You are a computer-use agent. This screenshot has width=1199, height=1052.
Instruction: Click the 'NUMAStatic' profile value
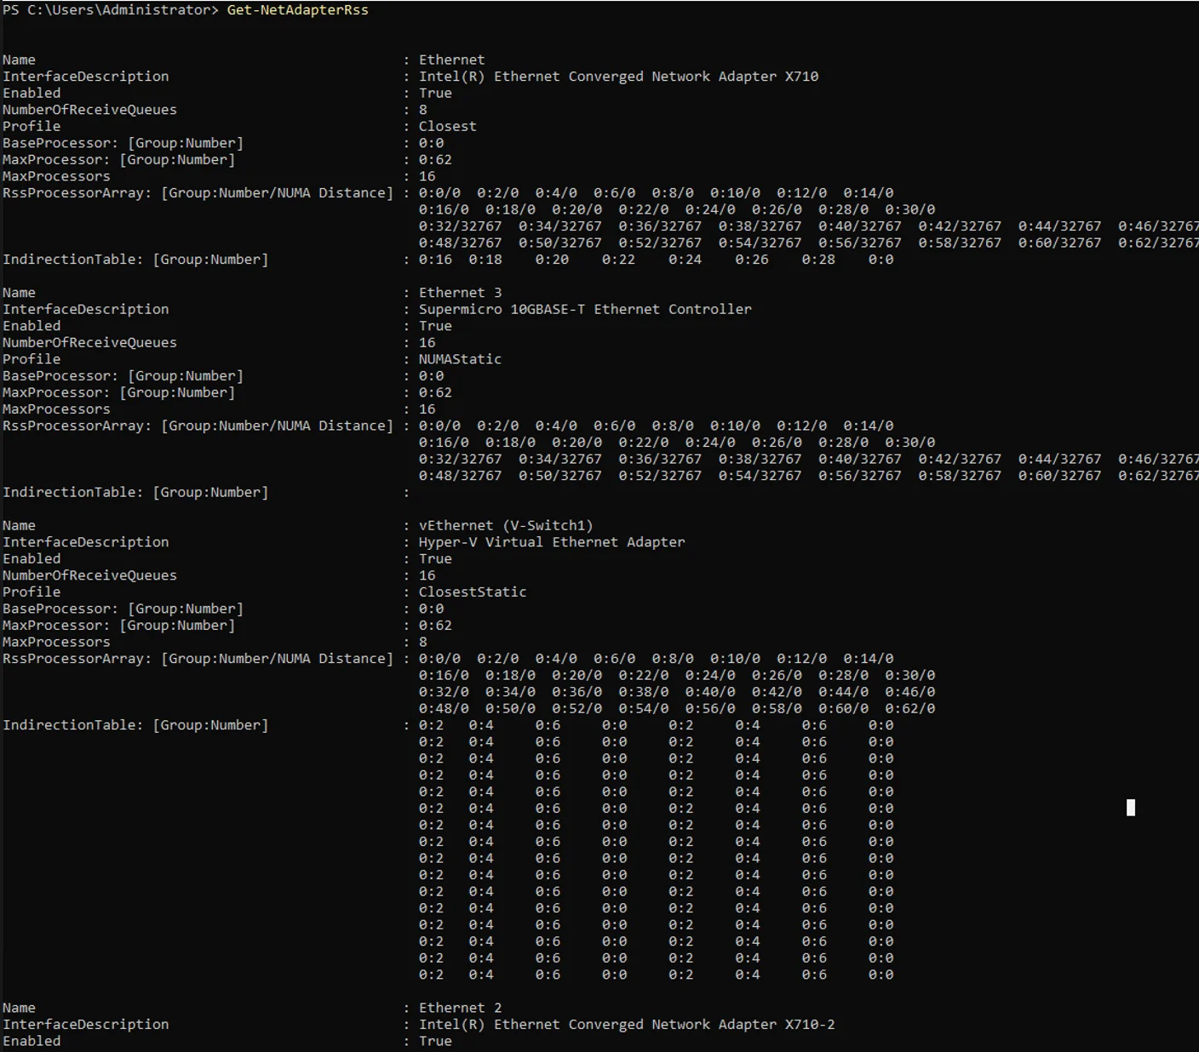pos(460,359)
